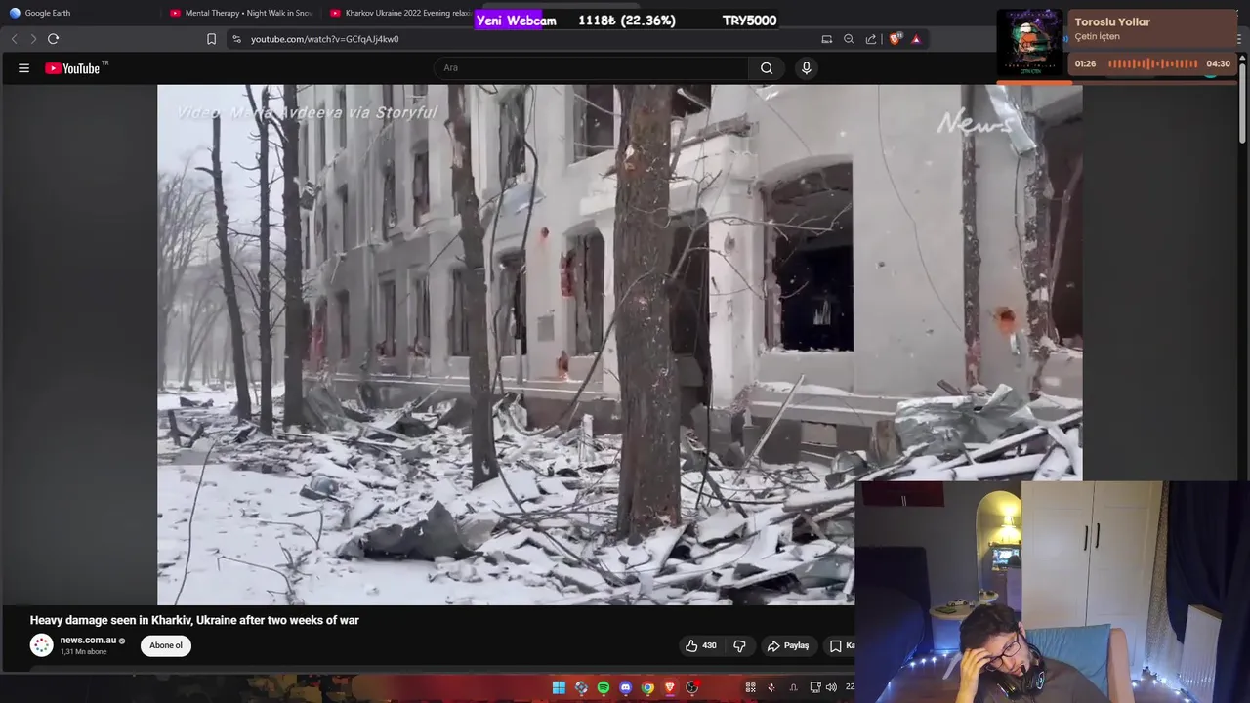Switch to the Kharkov Ukraine 2022 Evening tab
Screen dimensions: 1250x703
coord(400,13)
